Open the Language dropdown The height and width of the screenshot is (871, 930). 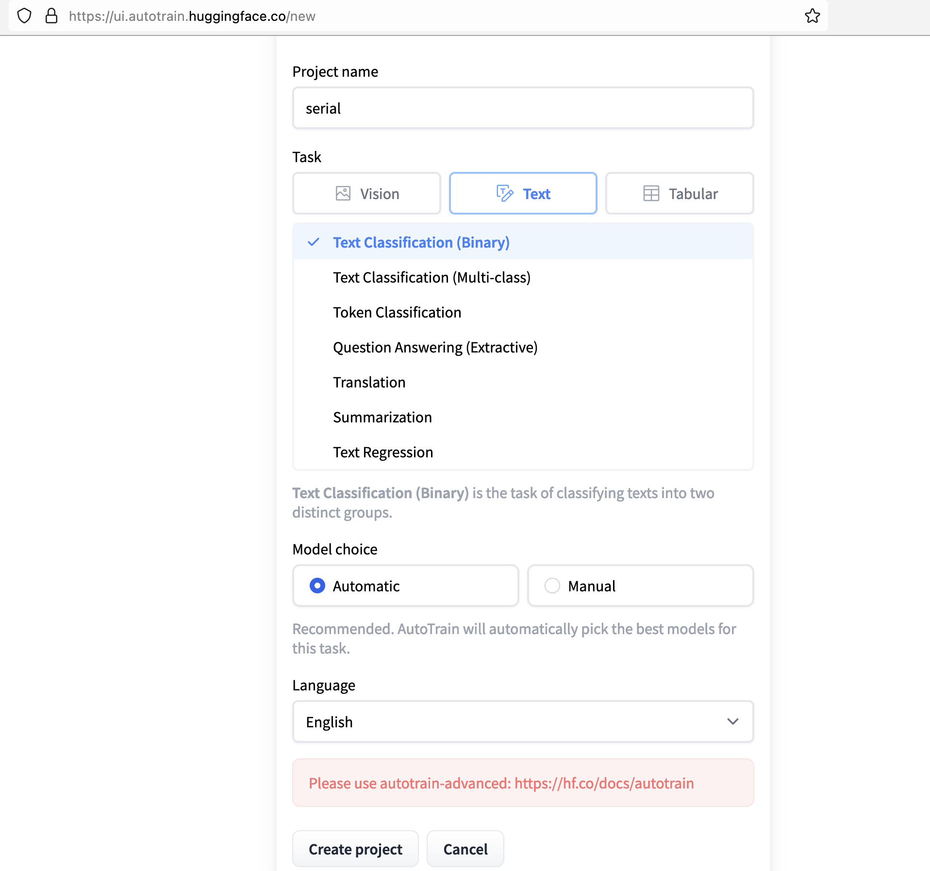(x=522, y=722)
